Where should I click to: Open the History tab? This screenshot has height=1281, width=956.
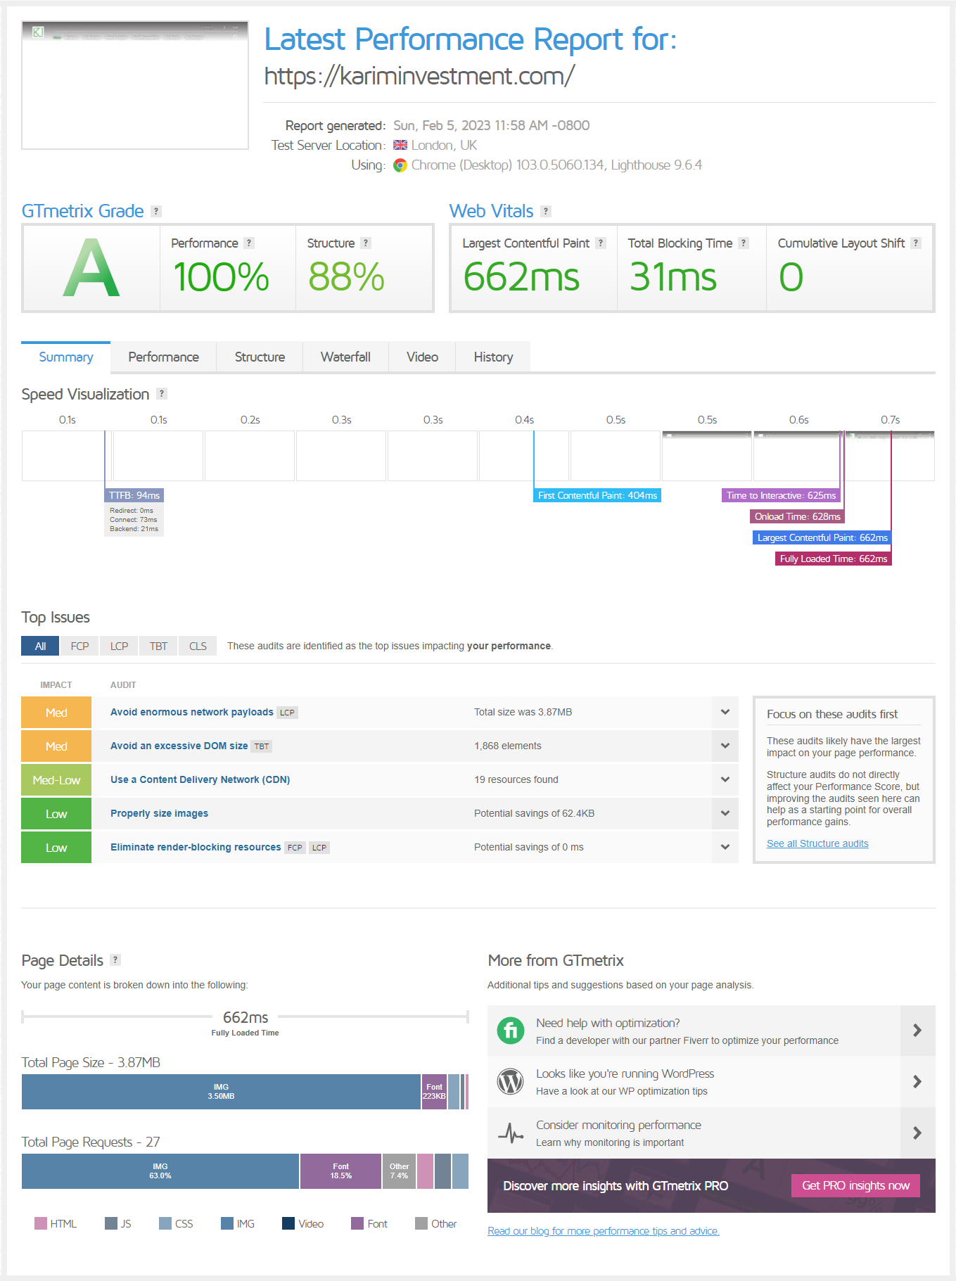click(493, 357)
